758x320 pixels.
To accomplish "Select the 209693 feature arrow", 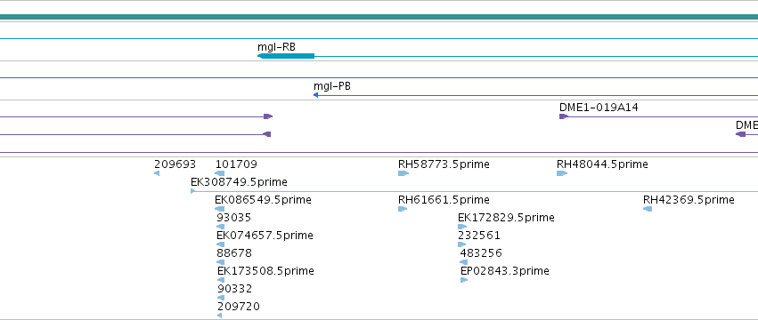I will click(x=157, y=173).
